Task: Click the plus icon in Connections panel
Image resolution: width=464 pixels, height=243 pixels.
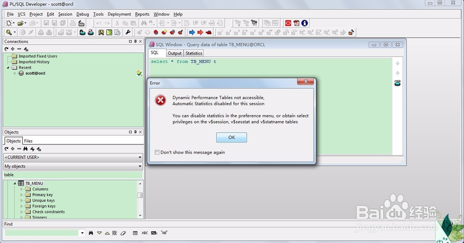Action: click(13, 49)
